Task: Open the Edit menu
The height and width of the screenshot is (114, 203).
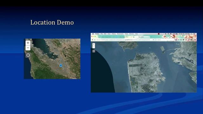Action: click(x=105, y=34)
